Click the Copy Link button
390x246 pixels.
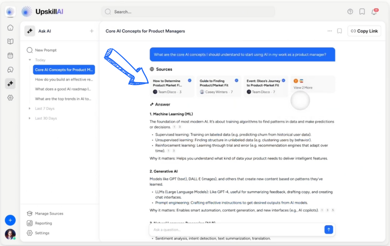click(x=364, y=31)
